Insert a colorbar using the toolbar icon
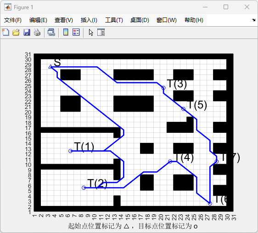The width and height of the screenshot is (258, 233). pyautogui.click(x=66, y=32)
